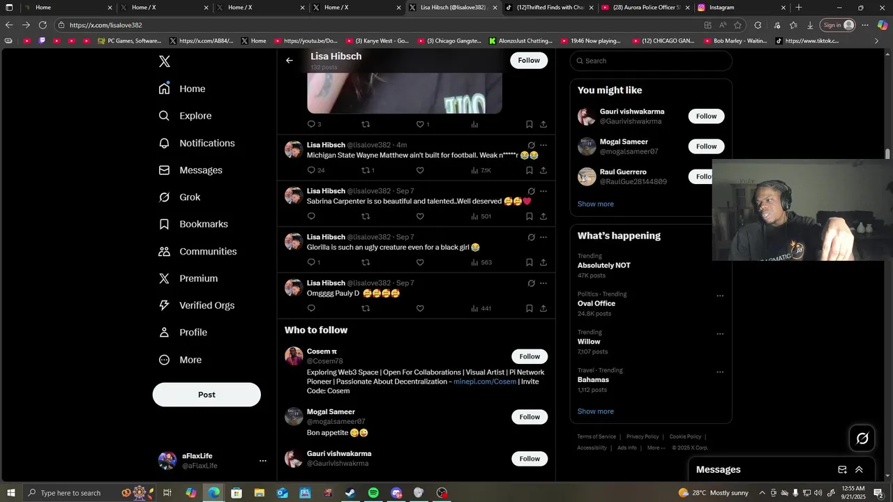Open the Explore page

pos(185,116)
